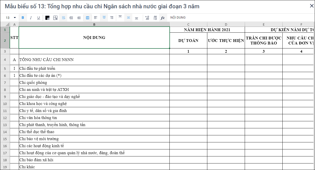This screenshot has width=315, height=170.
Task: Select cell Chi y tế, dân số và gia đình
Action: 94,111
